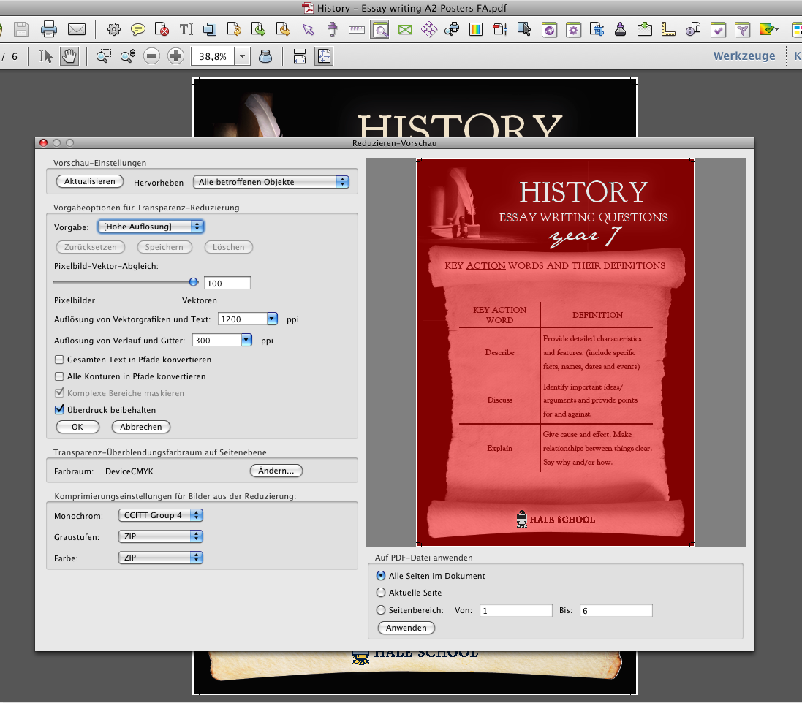
Task: Select 'Aktuelle Seite' radio button
Action: click(381, 593)
